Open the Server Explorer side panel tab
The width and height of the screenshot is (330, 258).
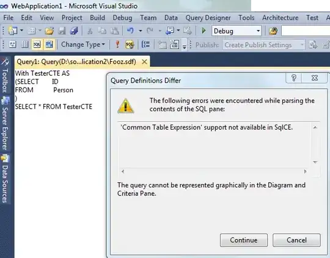[5, 124]
